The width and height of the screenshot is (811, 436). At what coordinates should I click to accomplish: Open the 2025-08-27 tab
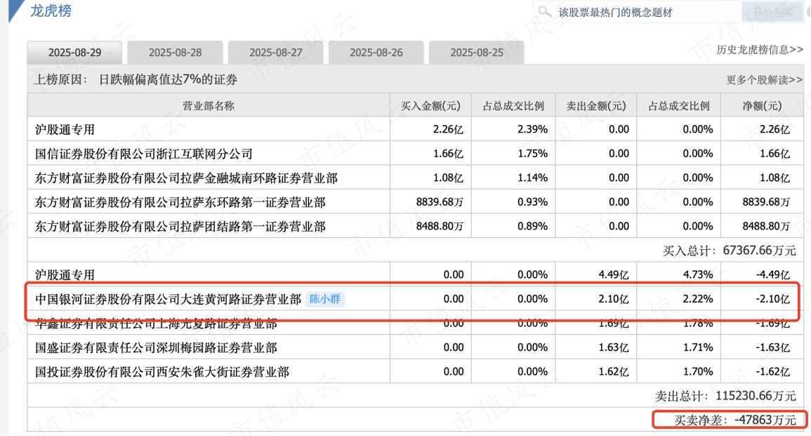pos(276,53)
